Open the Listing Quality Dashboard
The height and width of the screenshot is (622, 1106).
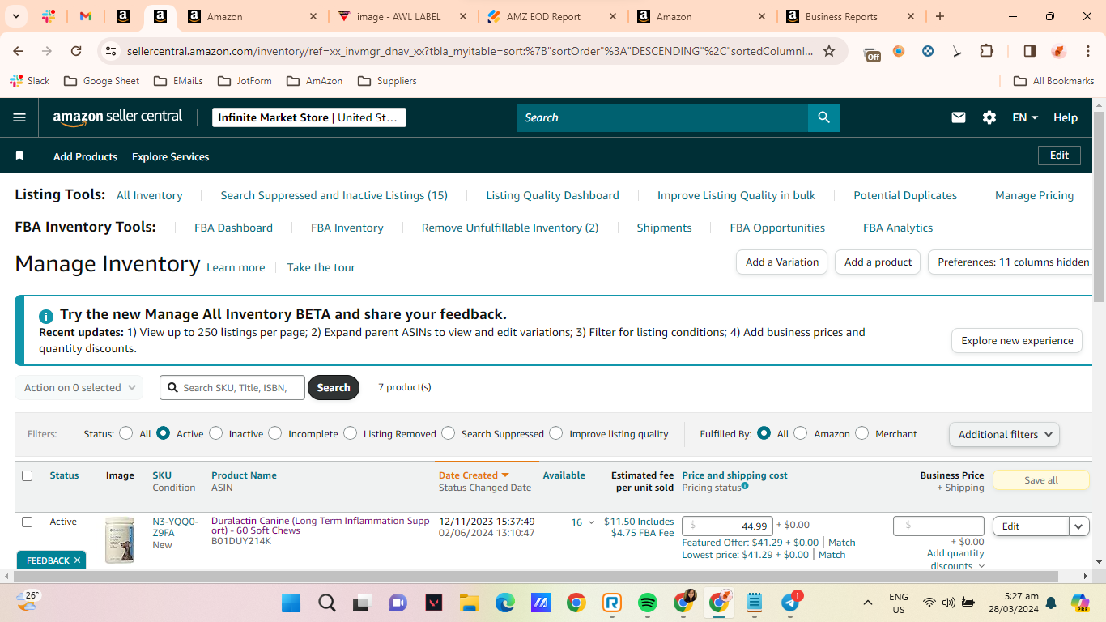pos(552,195)
